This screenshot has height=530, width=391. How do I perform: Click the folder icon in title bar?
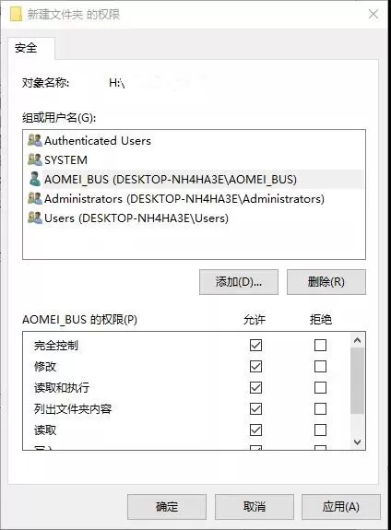click(x=16, y=15)
